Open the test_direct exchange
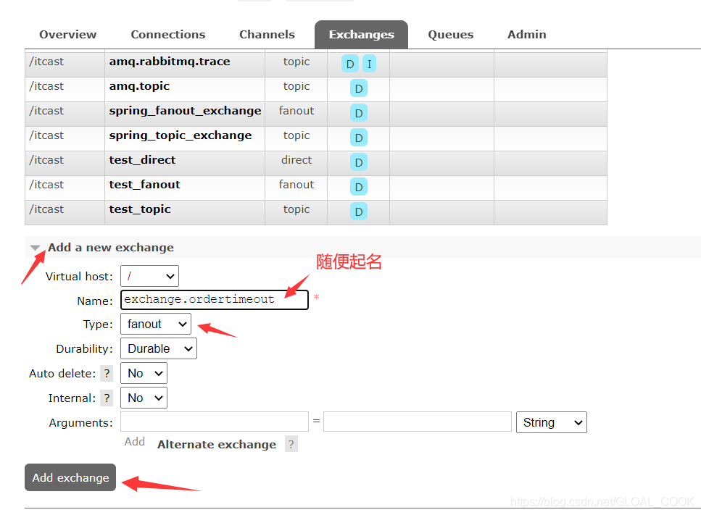 point(142,159)
